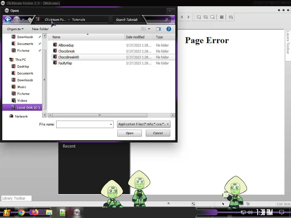Launch Google Chrome from taskbar

[x=21, y=212]
